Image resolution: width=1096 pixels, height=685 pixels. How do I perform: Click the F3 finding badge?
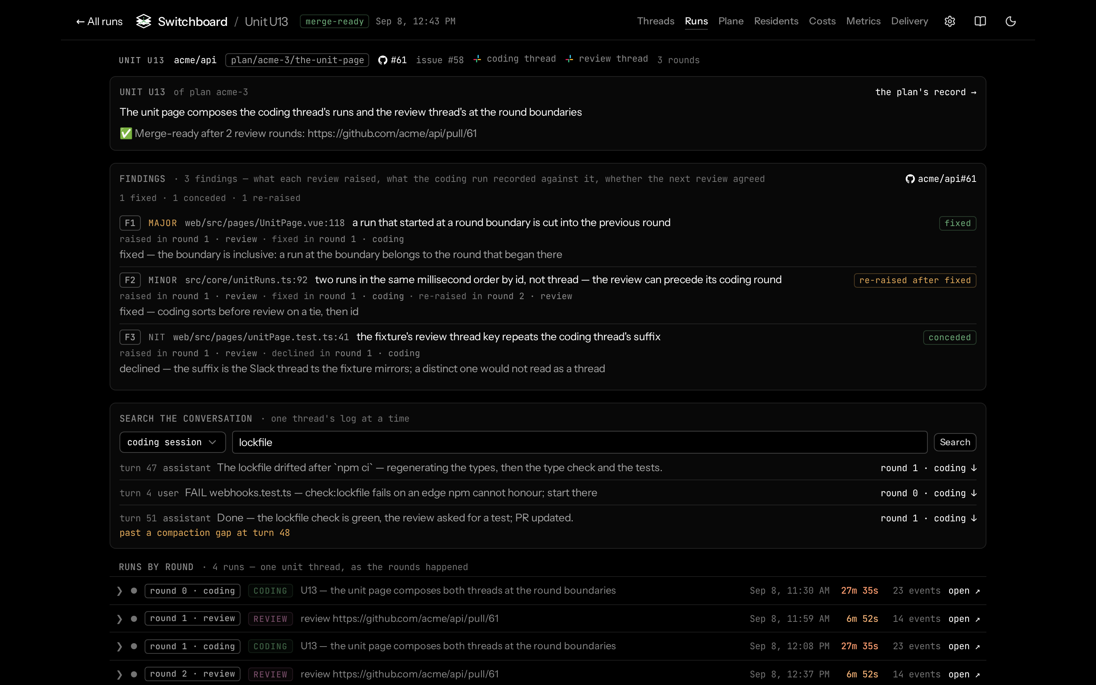point(130,337)
